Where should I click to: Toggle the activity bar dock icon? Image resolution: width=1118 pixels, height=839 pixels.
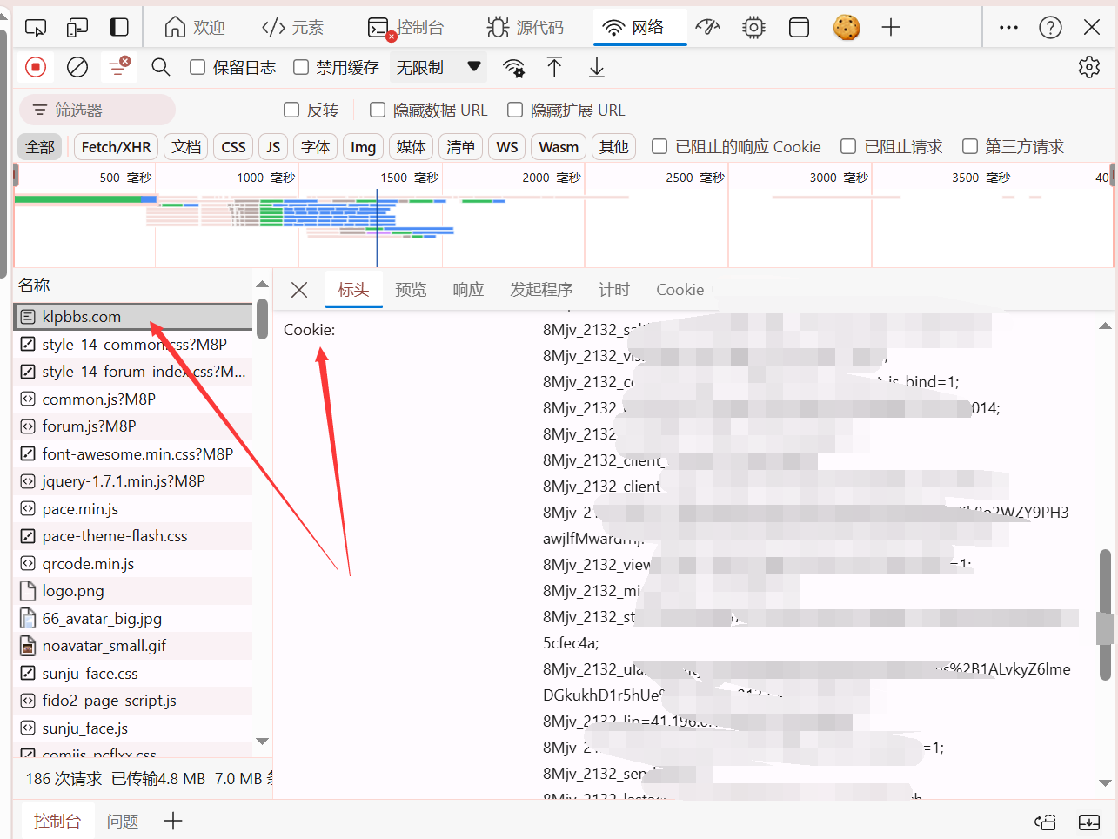coord(119,28)
